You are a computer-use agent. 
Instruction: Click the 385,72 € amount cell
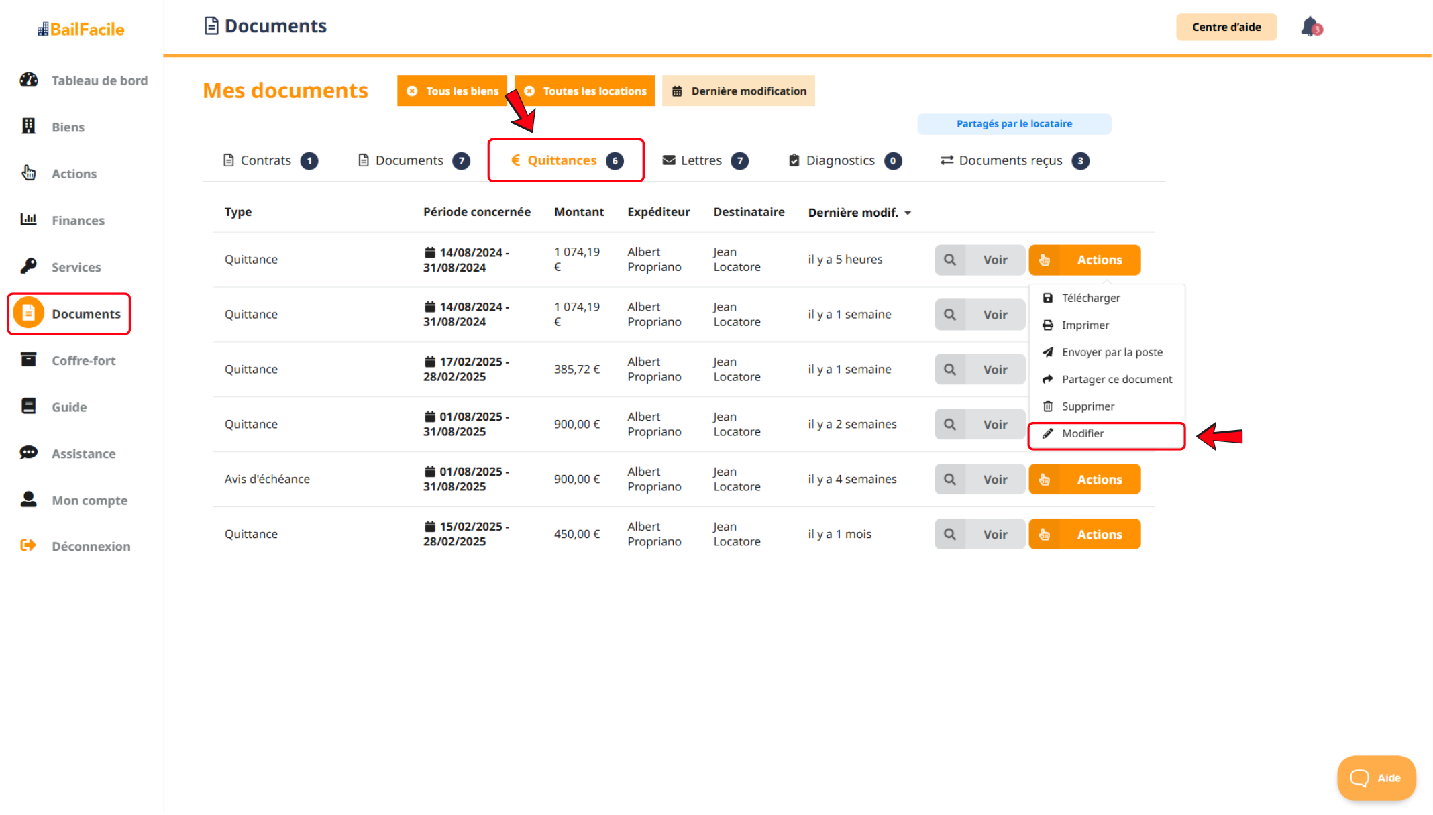coord(576,369)
